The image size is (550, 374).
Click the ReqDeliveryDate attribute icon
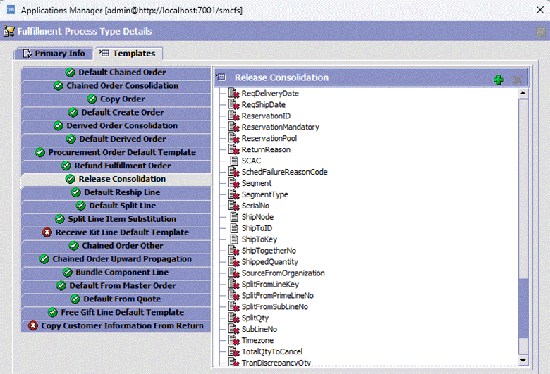point(235,94)
